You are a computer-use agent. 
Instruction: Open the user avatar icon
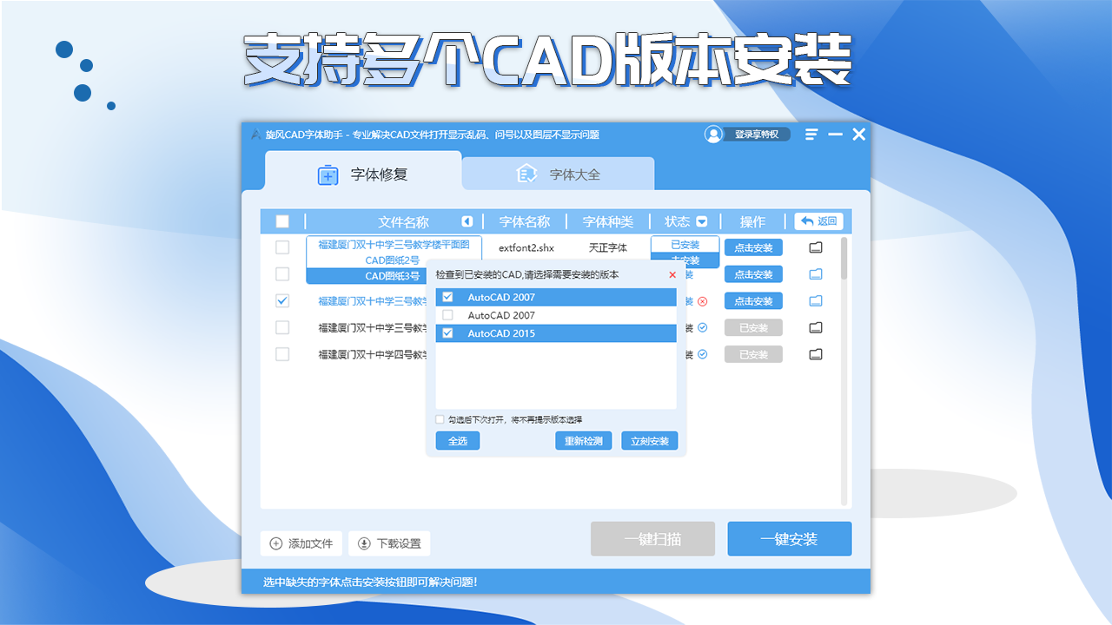pos(713,134)
